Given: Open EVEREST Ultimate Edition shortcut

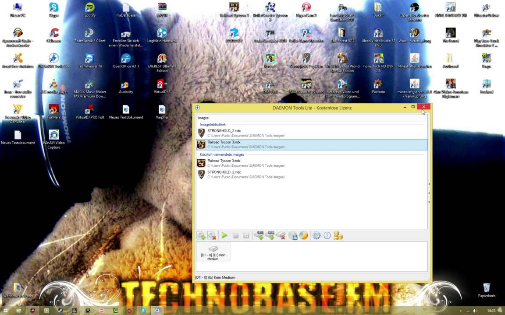Looking at the screenshot, I should (x=162, y=63).
